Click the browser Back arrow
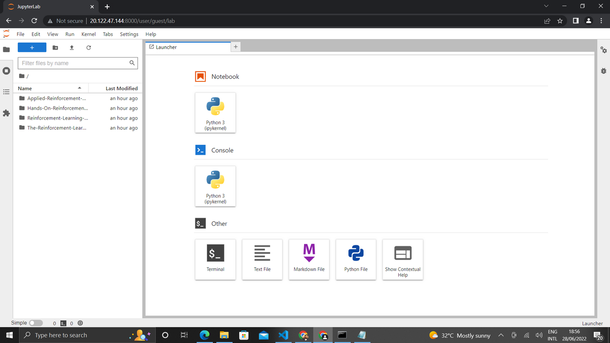Image resolution: width=610 pixels, height=343 pixels. [9, 21]
